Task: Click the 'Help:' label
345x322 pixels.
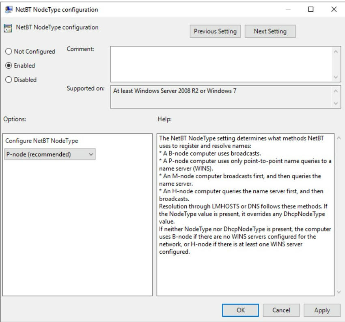Action: [164, 119]
